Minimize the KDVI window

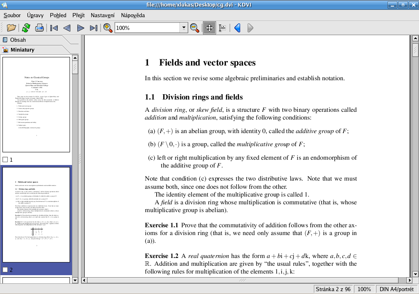point(392,5)
